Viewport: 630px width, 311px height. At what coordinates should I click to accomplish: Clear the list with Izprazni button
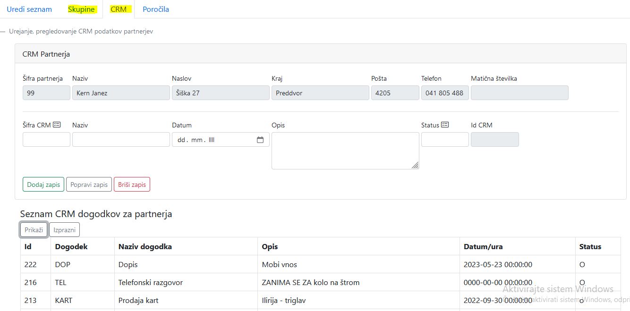(64, 230)
